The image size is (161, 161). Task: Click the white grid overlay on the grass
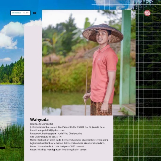pos(137,139)
